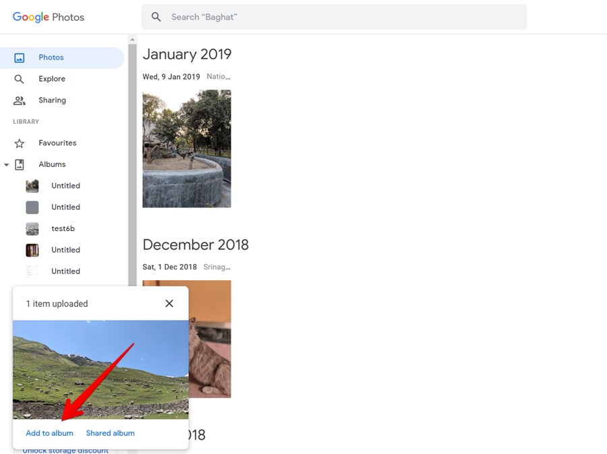This screenshot has width=607, height=454.
Task: Open the first Untitled album
Action: click(x=32, y=185)
